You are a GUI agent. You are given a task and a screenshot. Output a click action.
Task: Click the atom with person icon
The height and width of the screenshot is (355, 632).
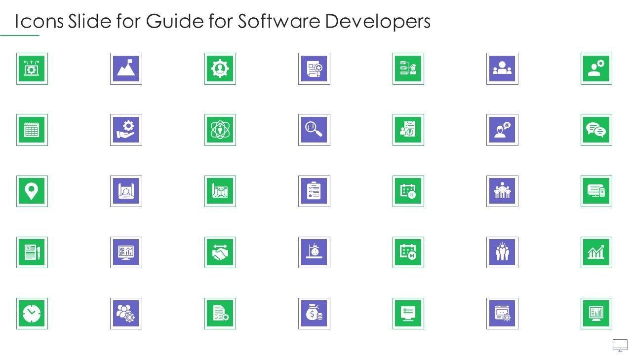pos(220,130)
